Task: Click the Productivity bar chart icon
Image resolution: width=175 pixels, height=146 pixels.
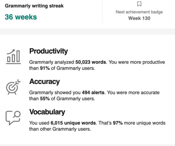Action: (x=14, y=57)
